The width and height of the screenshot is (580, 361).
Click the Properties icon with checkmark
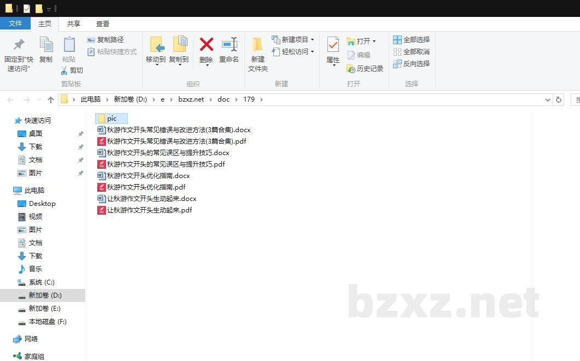[x=333, y=44]
